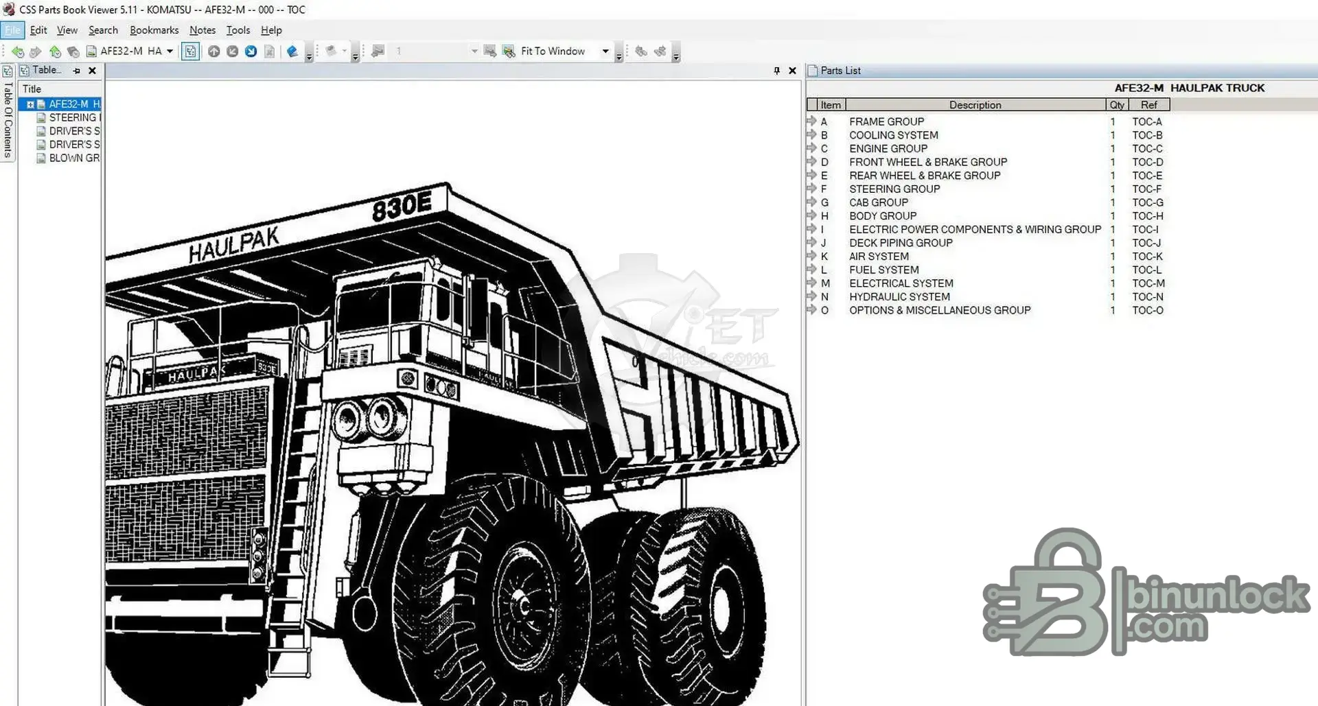Toggle the Table of Contents toolbar button
Image resolution: width=1318 pixels, height=706 pixels.
(x=190, y=51)
